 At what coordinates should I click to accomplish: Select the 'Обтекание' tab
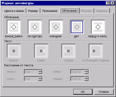(x=69, y=11)
